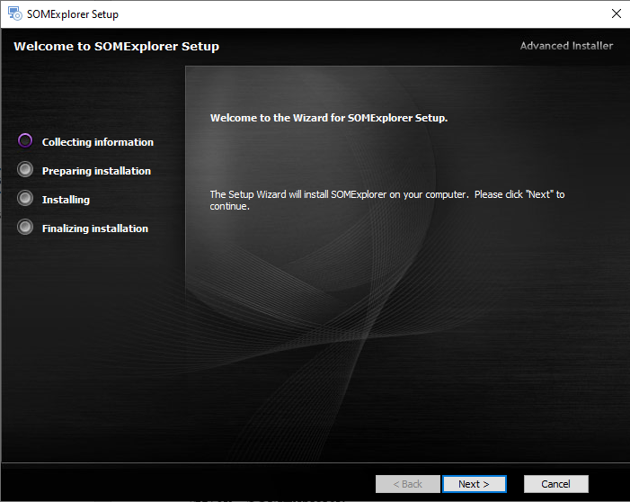Click the purple Collecting information step indicator
This screenshot has height=502, width=630.
(25, 141)
